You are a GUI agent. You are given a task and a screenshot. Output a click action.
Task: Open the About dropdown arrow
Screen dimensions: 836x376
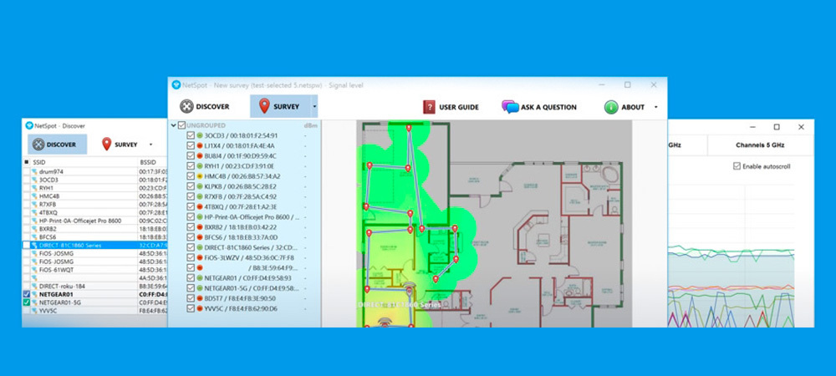[655, 107]
